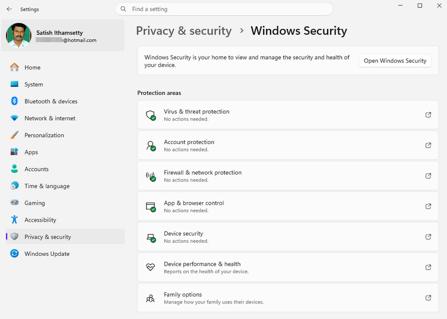Click the Accessibility figure icon

[x=14, y=220]
